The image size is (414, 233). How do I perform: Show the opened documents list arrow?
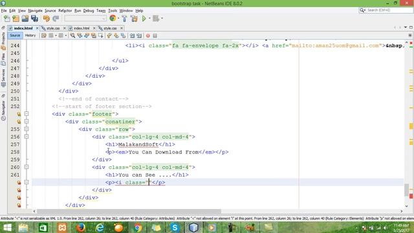pyautogui.click(x=406, y=27)
